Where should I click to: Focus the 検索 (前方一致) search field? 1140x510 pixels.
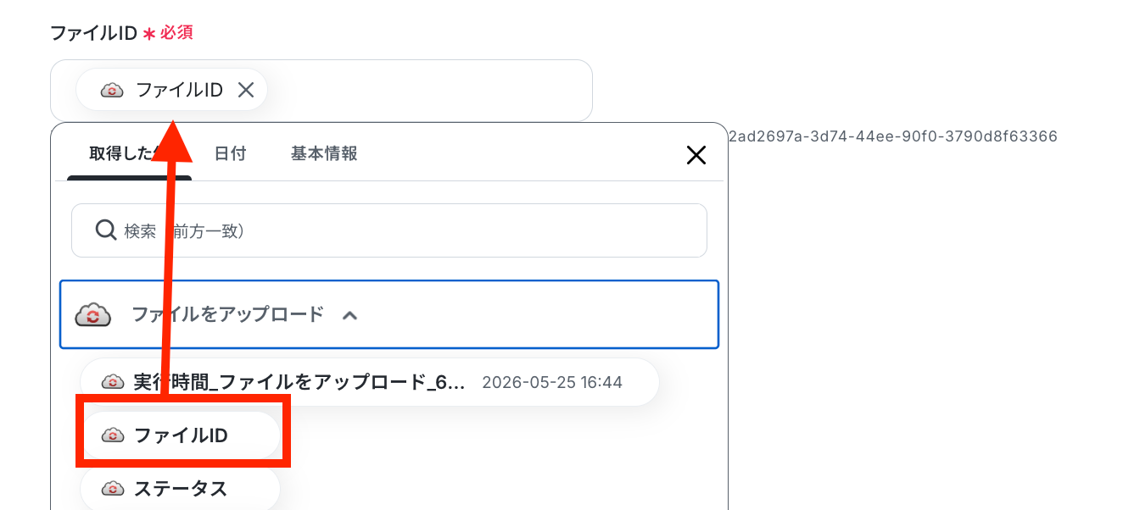coord(389,230)
